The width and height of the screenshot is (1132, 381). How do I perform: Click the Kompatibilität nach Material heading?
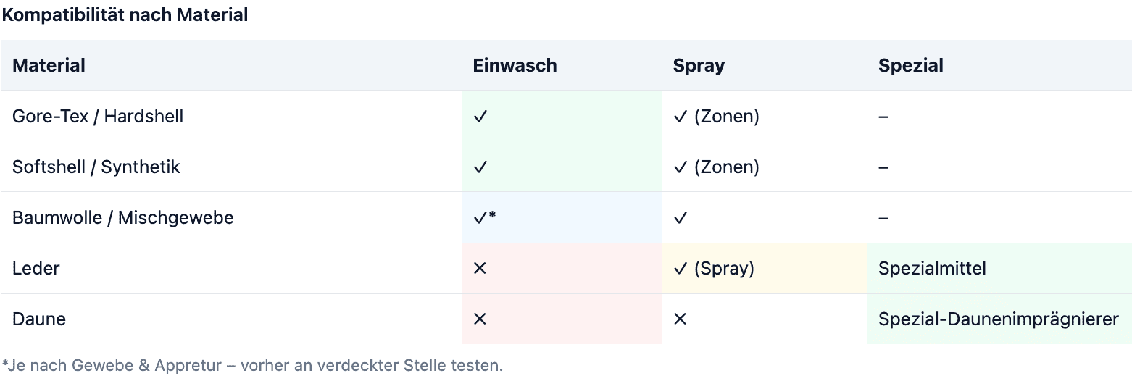tap(125, 14)
